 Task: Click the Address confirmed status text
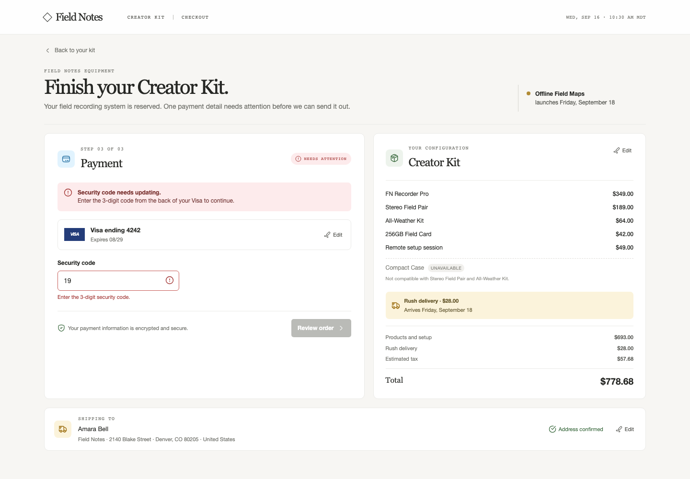pyautogui.click(x=581, y=429)
